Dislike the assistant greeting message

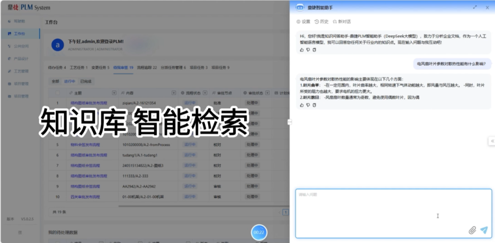click(x=308, y=50)
